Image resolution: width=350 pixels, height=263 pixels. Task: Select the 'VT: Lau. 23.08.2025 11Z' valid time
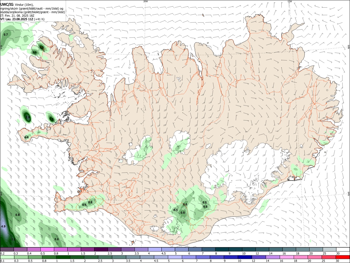pyautogui.click(x=17, y=19)
